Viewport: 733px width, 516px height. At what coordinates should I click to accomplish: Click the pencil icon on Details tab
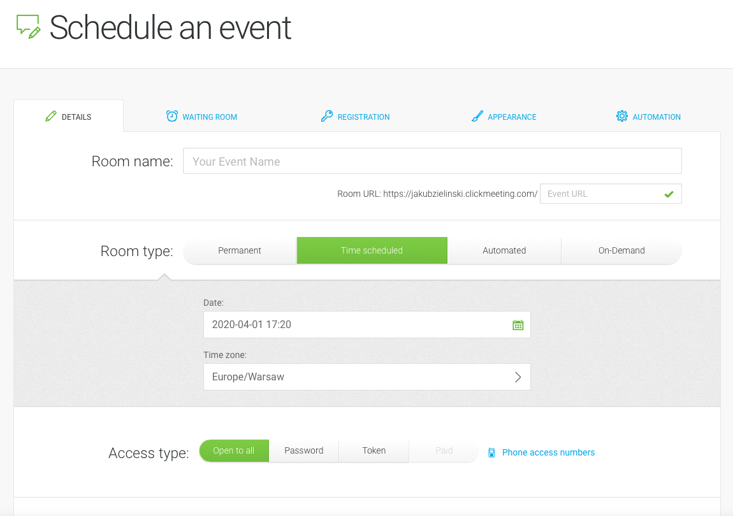(51, 117)
